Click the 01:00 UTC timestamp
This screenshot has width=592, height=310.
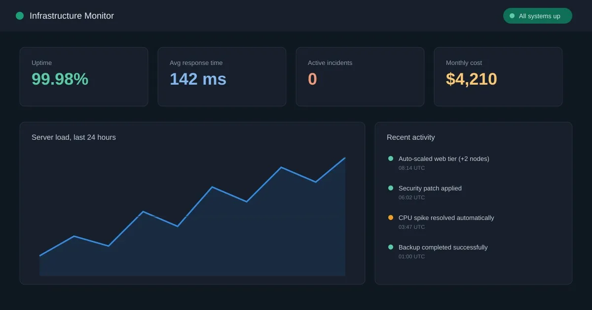pos(411,256)
